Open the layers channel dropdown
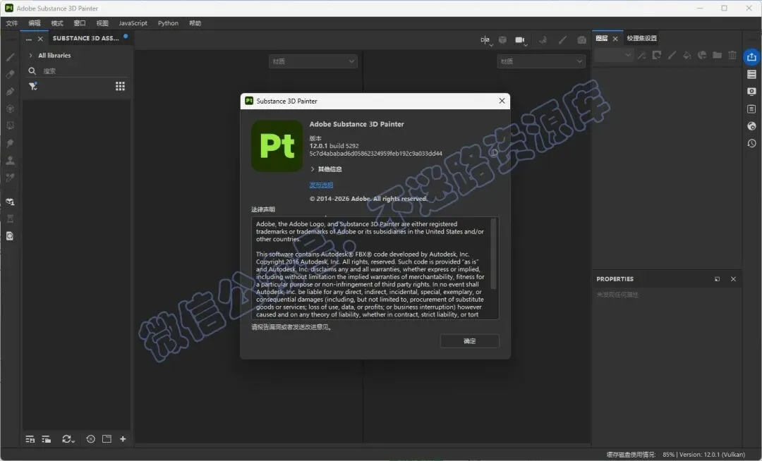Screen dimensions: 762x461 click(x=614, y=55)
